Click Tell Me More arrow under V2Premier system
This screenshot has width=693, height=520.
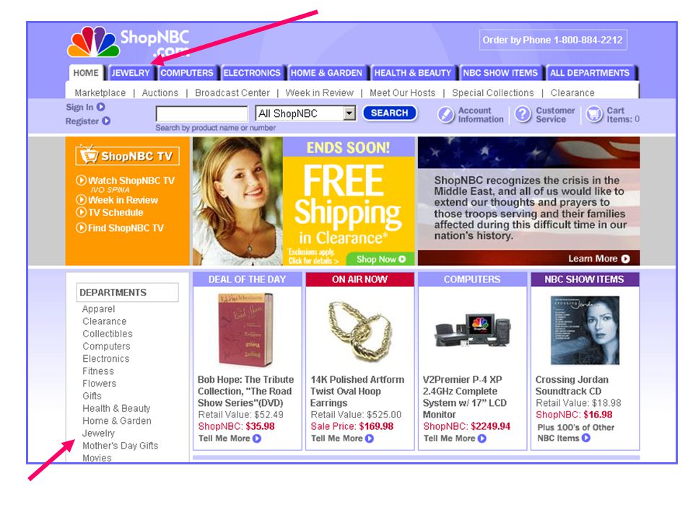[x=482, y=438]
